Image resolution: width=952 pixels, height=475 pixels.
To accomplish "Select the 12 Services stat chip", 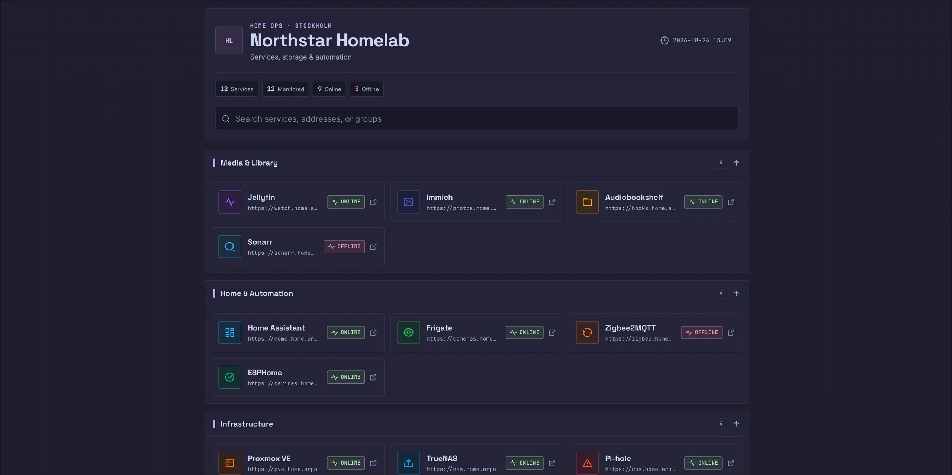I will pos(237,89).
